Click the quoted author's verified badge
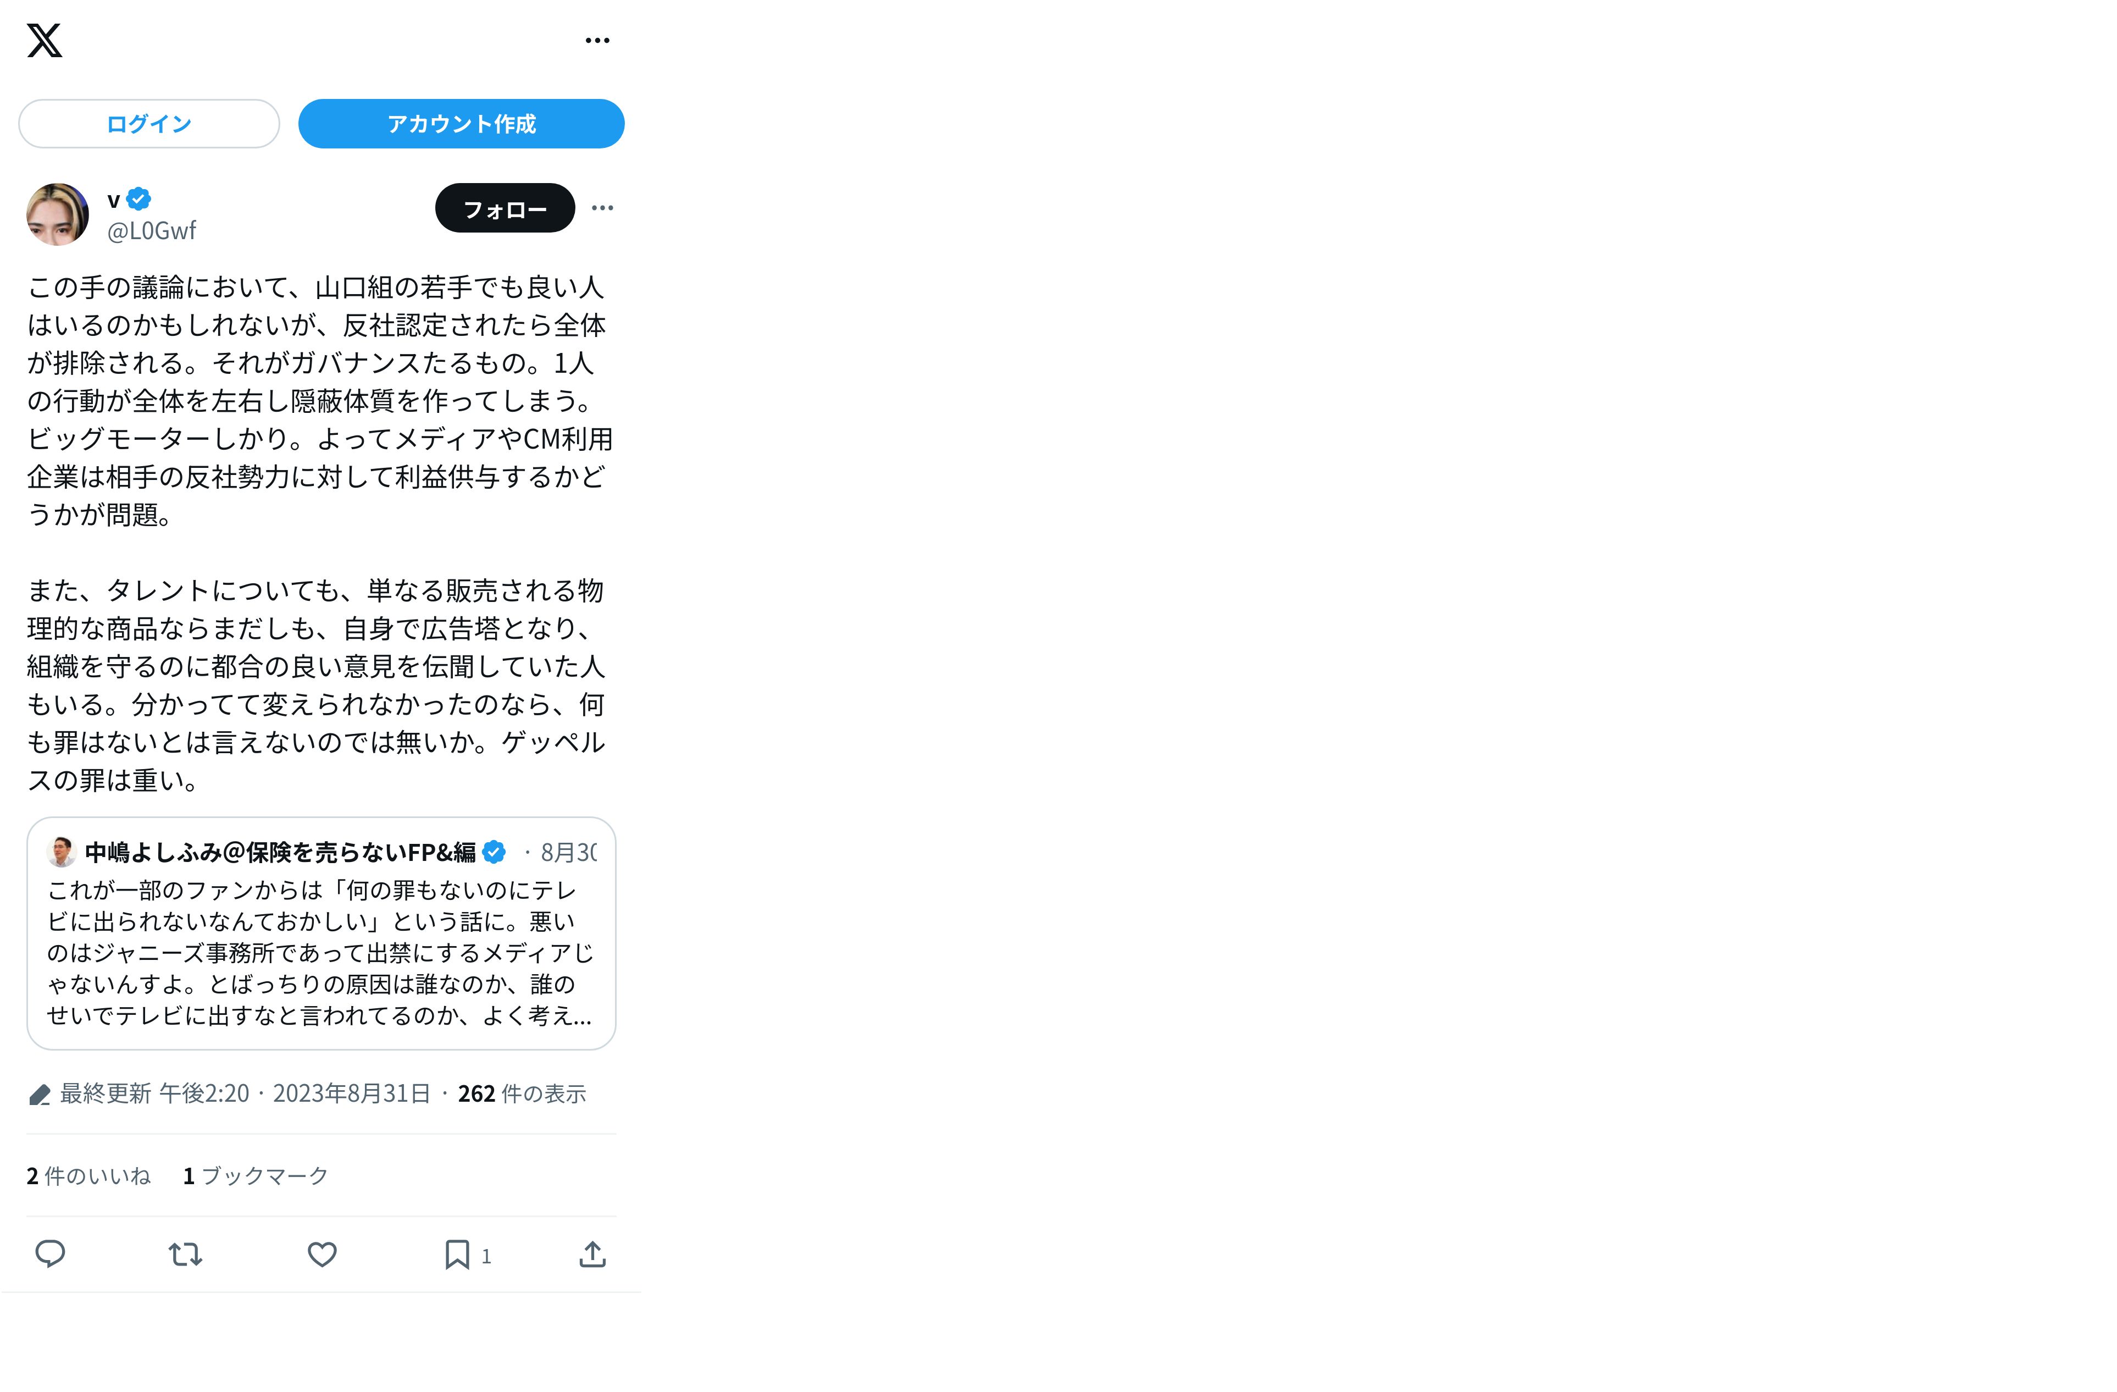This screenshot has height=1392, width=2117. [494, 852]
